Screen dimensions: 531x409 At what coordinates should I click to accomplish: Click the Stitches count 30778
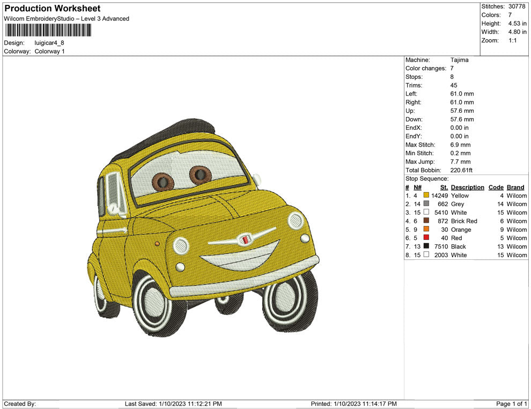tap(517, 6)
